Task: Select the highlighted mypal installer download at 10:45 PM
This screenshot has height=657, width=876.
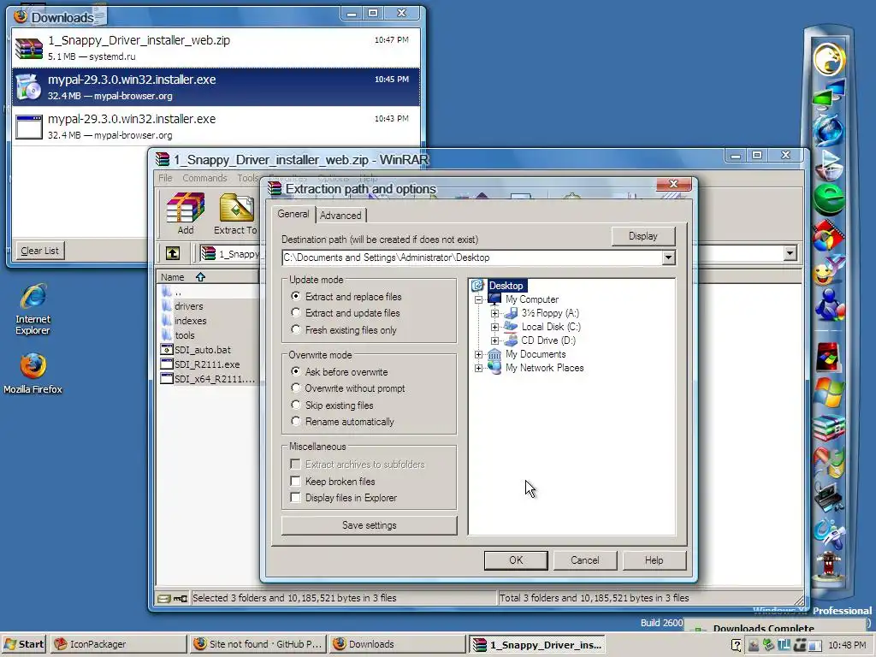Action: point(216,87)
